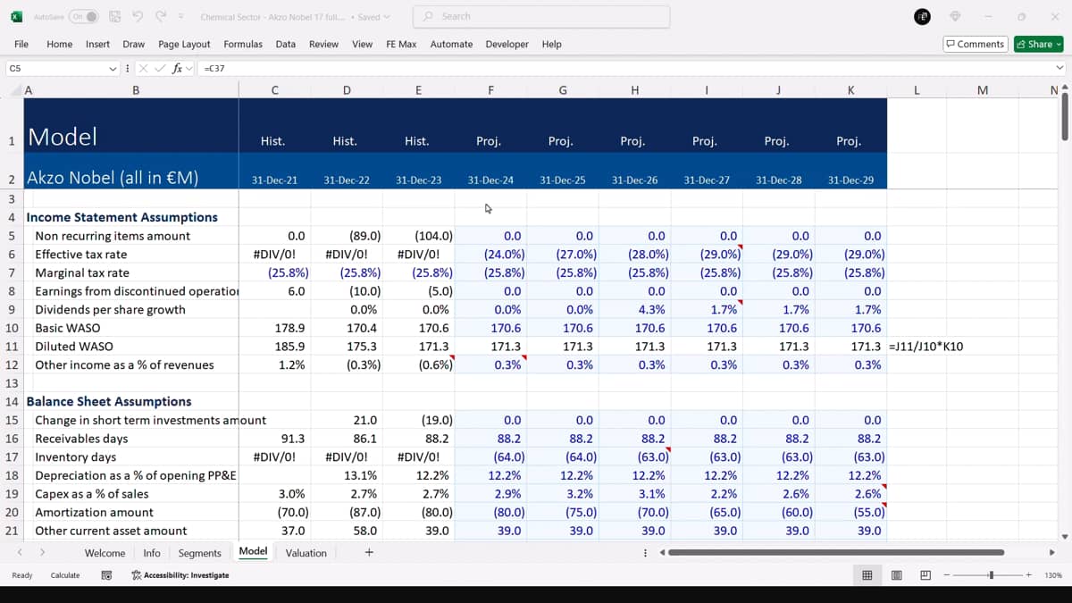Open the File menu
1072x603 pixels.
[x=21, y=44]
